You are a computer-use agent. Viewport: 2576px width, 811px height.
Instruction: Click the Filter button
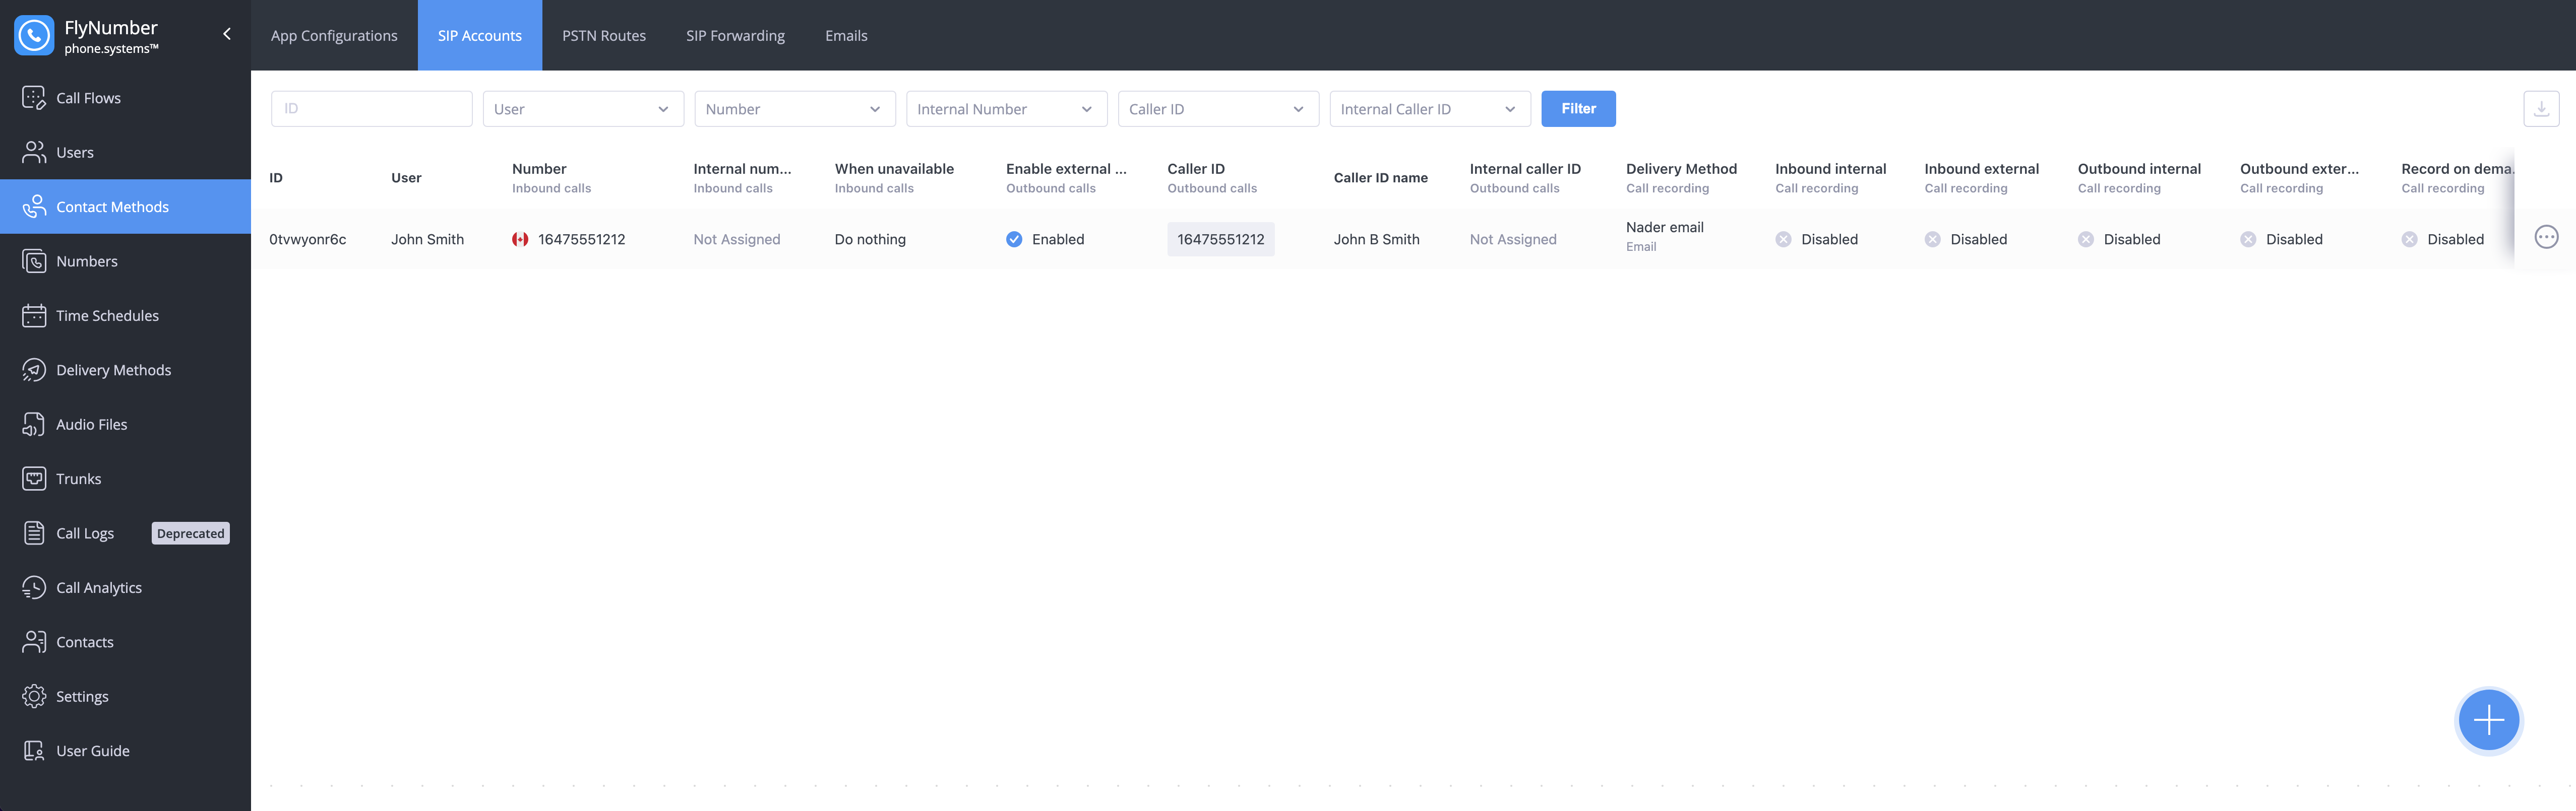1577,109
